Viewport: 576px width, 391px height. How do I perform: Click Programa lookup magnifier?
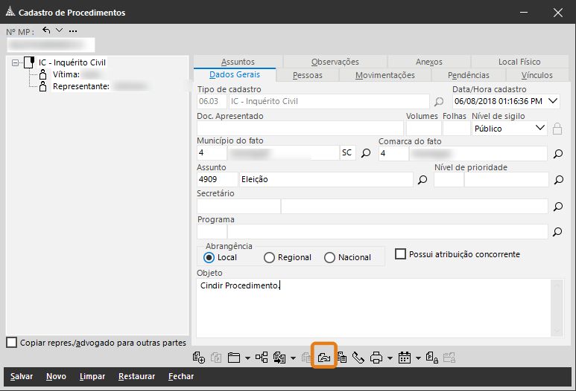tap(557, 232)
